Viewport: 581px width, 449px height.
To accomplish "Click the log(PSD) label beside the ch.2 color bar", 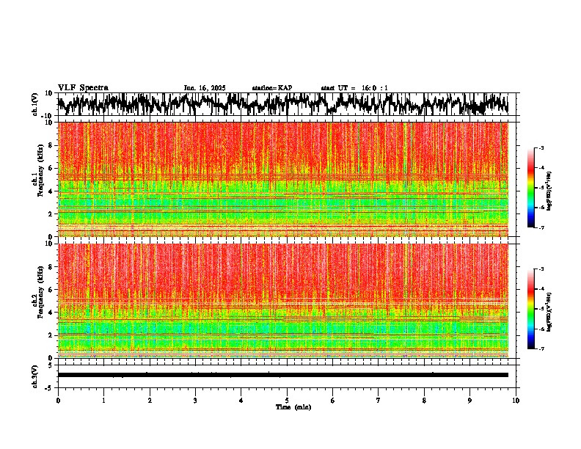I will click(x=549, y=312).
